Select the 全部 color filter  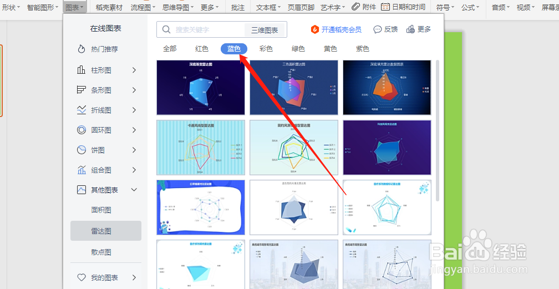tap(170, 49)
